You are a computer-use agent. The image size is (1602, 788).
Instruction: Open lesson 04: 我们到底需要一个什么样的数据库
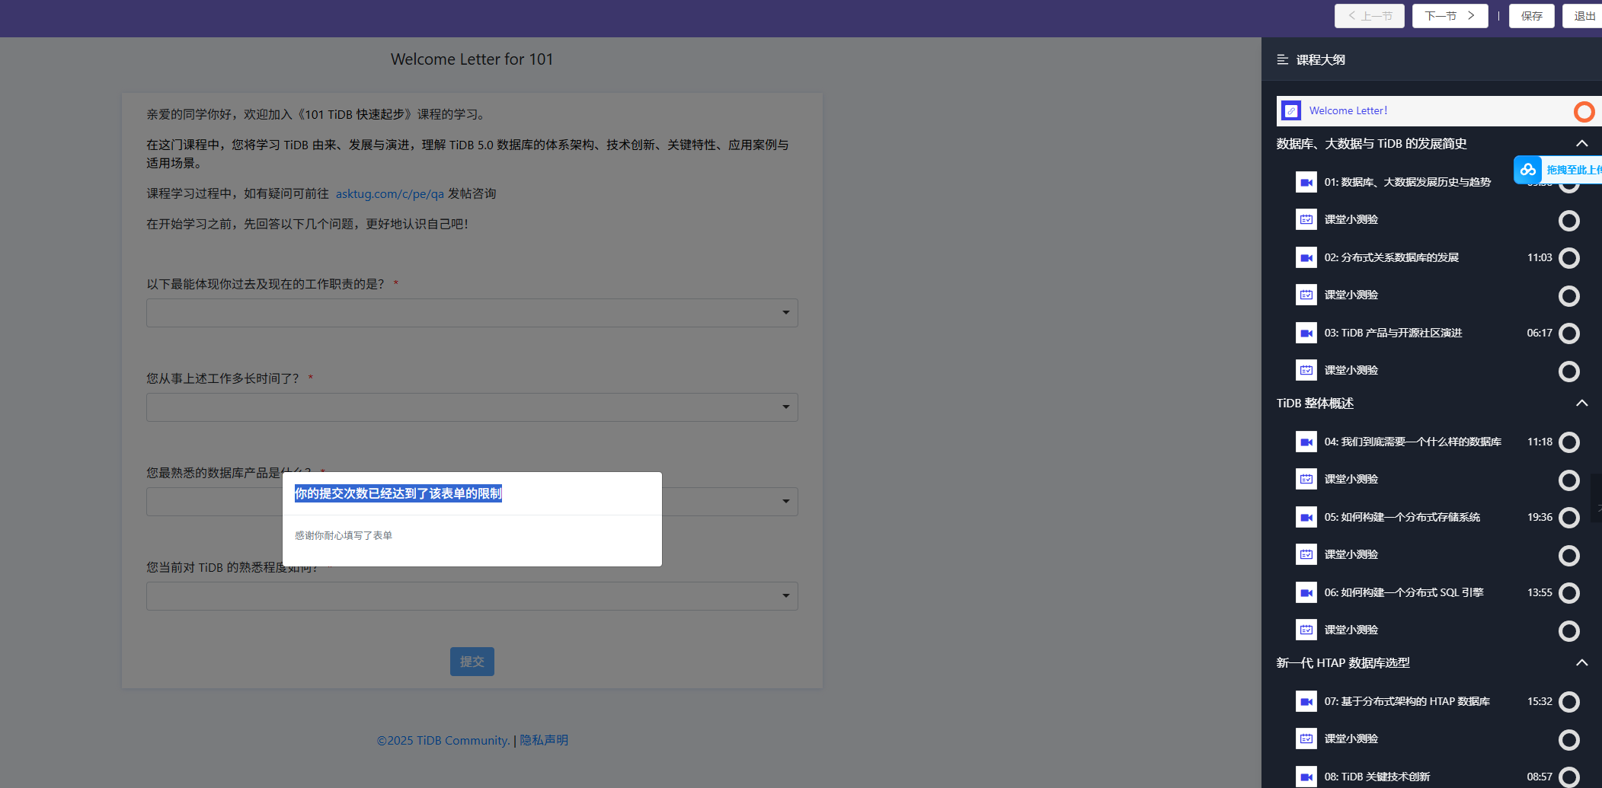tap(1413, 442)
